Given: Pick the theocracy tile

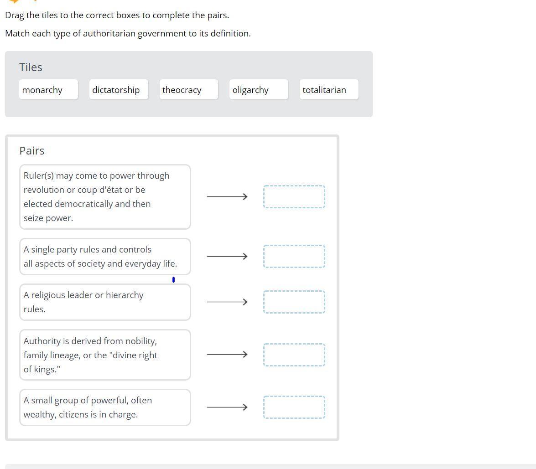Looking at the screenshot, I should pos(189,89).
